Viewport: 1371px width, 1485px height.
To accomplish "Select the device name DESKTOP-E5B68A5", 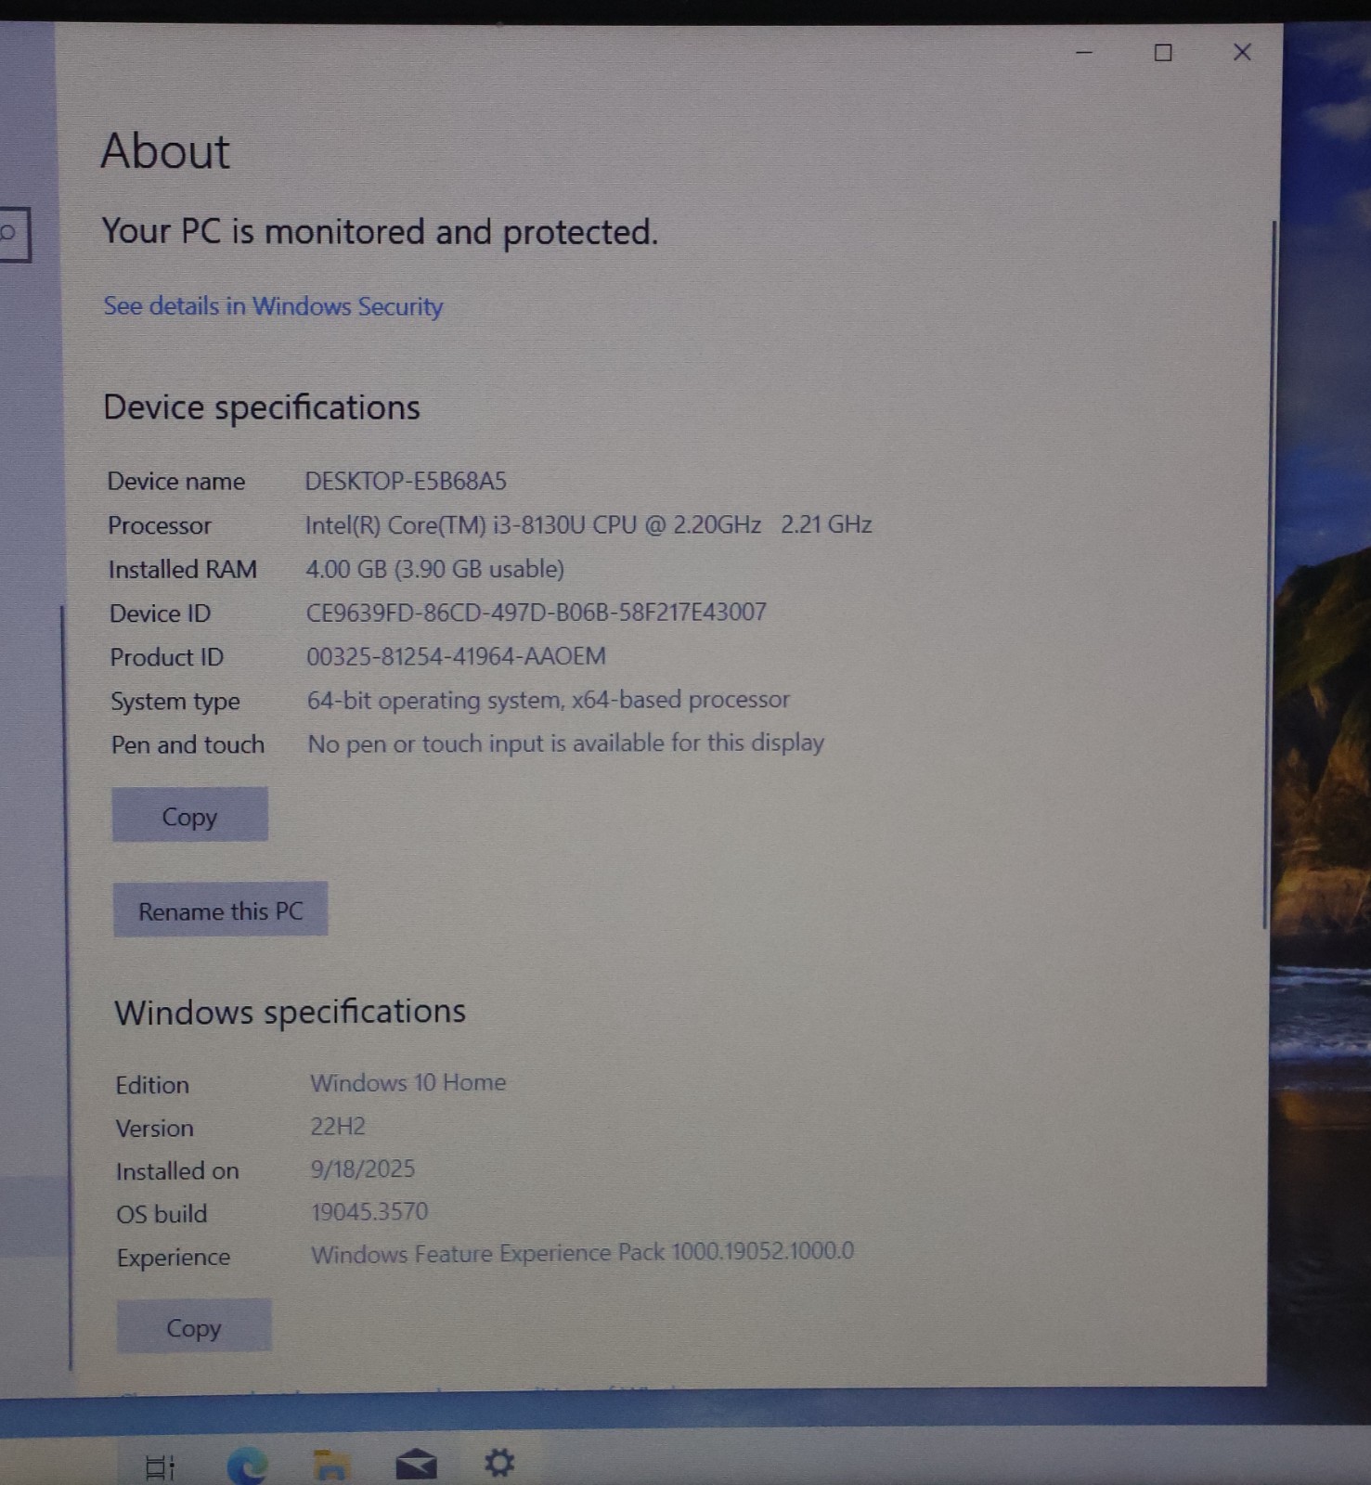I will [x=406, y=481].
